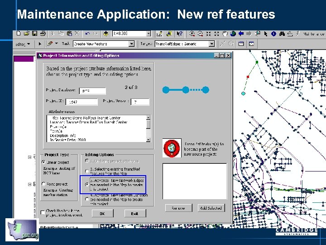Select the In Service Date: 2010 line
The image size is (326, 245).
tap(68, 140)
